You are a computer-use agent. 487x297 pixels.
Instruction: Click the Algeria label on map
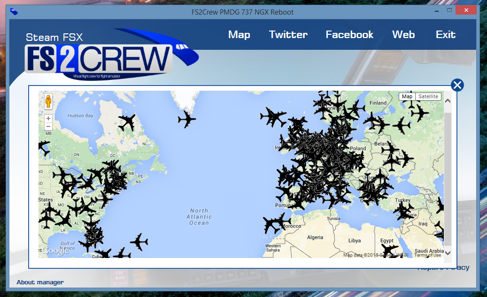(x=315, y=237)
